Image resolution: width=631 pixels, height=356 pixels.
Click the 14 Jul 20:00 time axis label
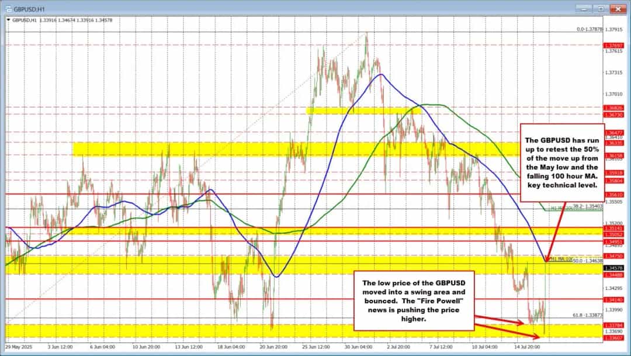529,347
